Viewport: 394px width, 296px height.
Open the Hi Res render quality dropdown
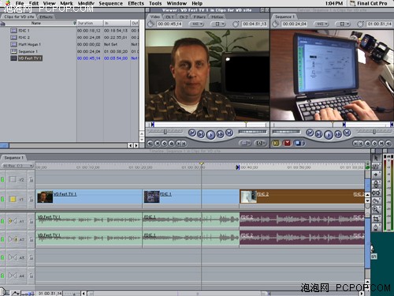coord(17,166)
